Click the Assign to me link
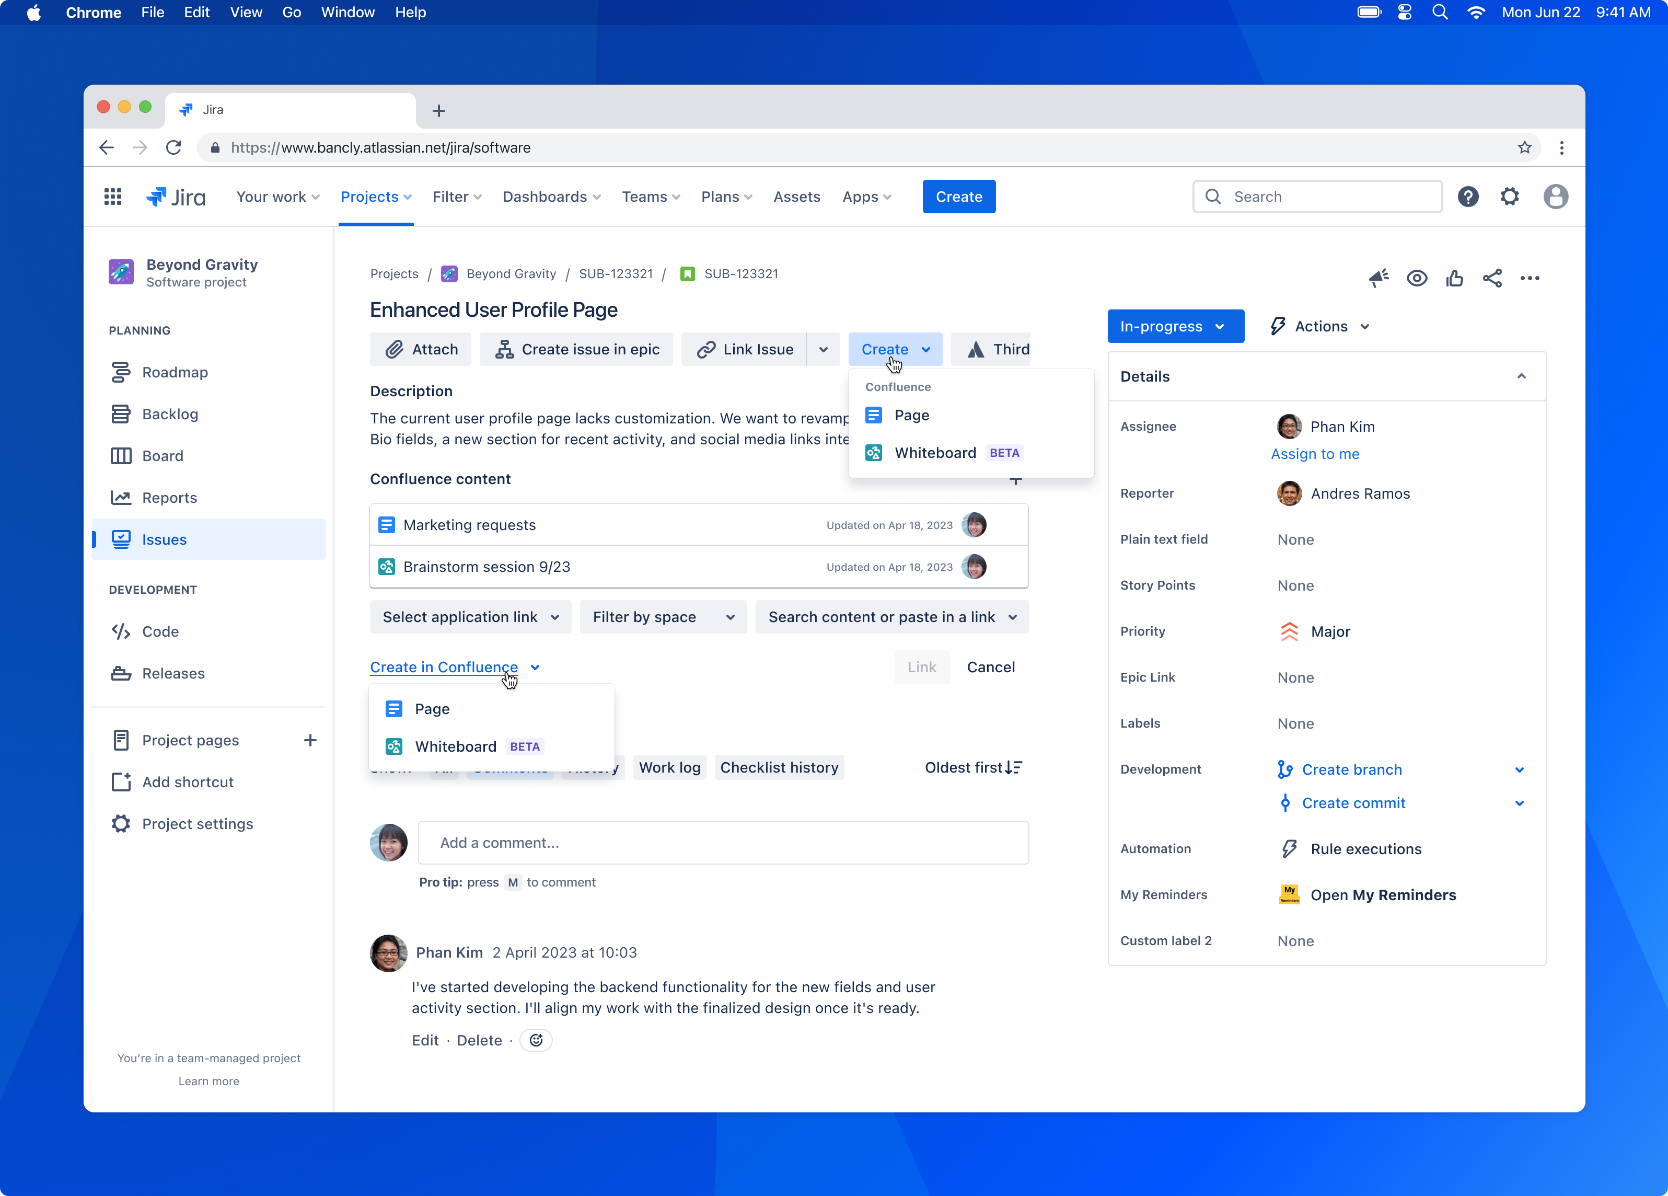This screenshot has height=1196, width=1668. pos(1316,454)
